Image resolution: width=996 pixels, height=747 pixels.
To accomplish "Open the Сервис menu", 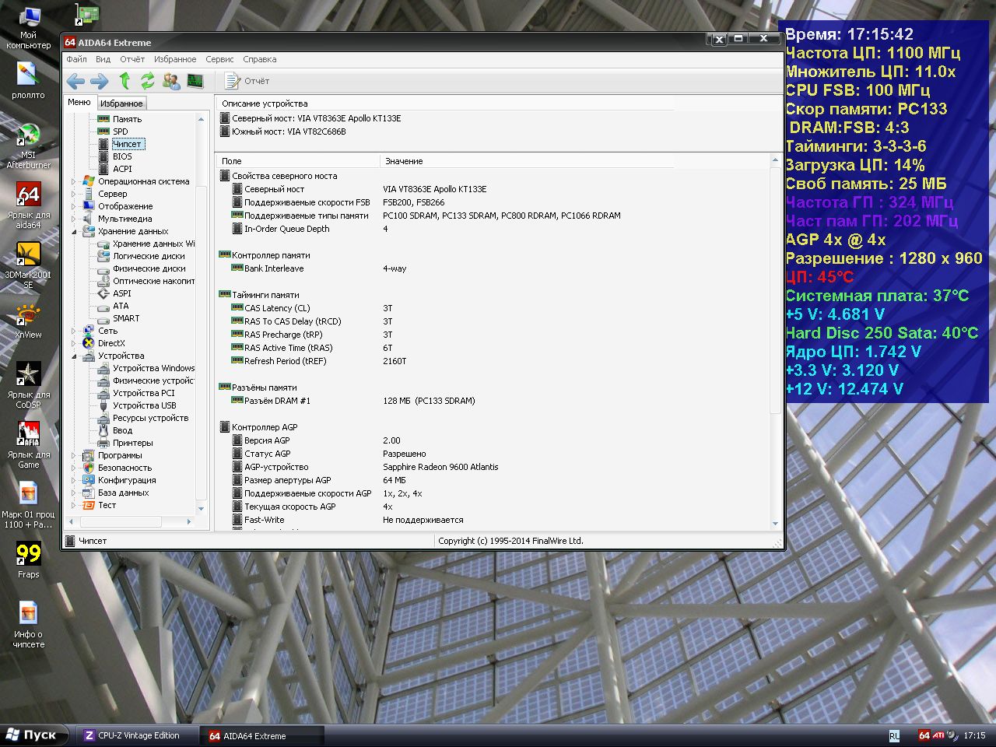I will click(x=219, y=59).
